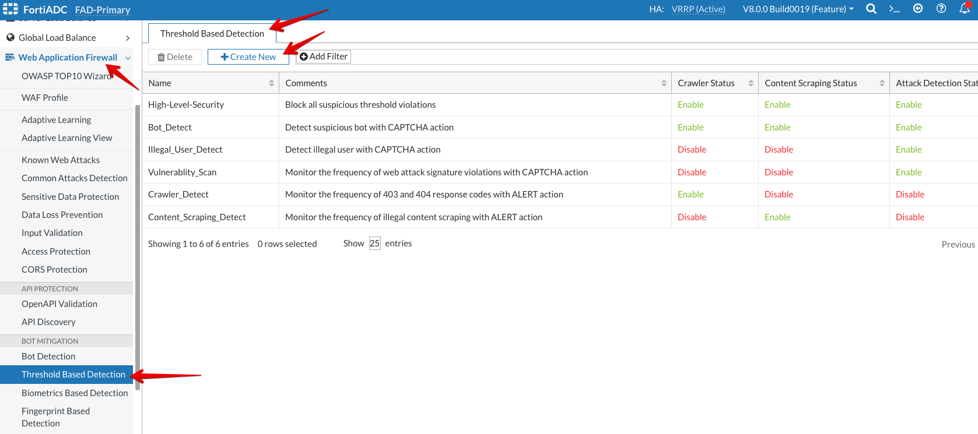This screenshot has height=434, width=978.
Task: Expand the Global Load Balance menu
Action: point(128,38)
